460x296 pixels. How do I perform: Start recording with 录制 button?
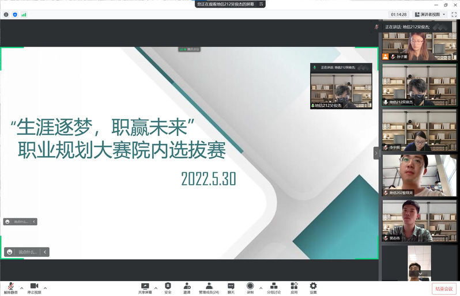click(250, 288)
